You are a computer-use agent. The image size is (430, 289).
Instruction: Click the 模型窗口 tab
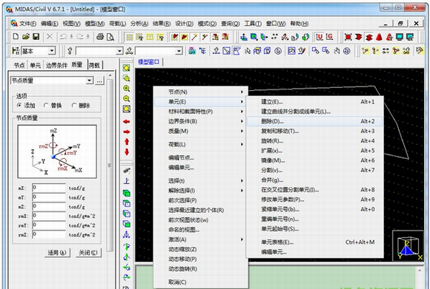click(148, 62)
